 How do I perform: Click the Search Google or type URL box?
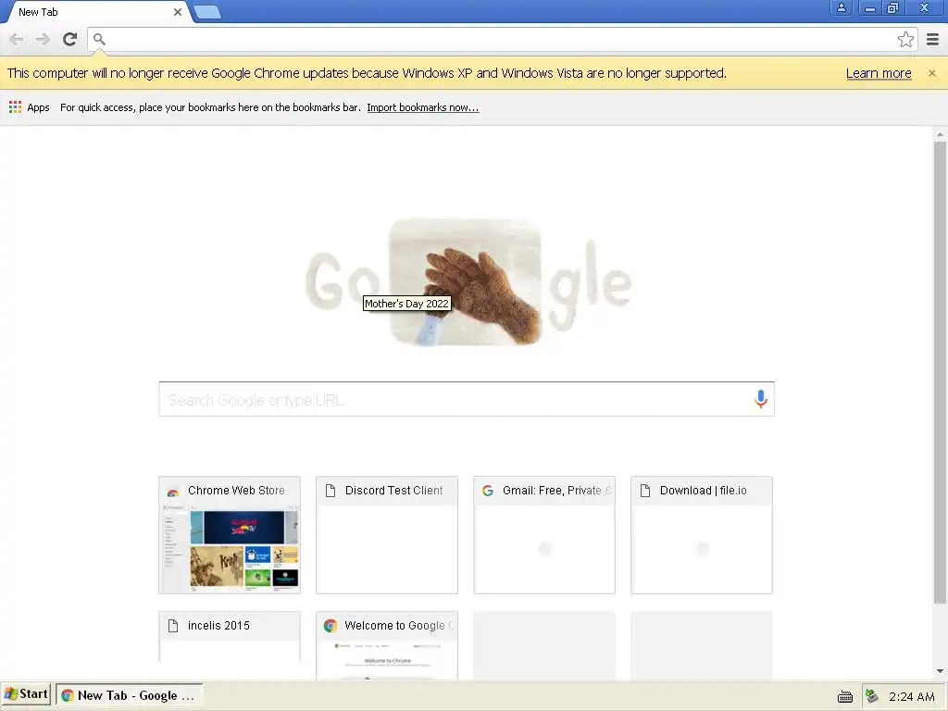[x=467, y=399]
